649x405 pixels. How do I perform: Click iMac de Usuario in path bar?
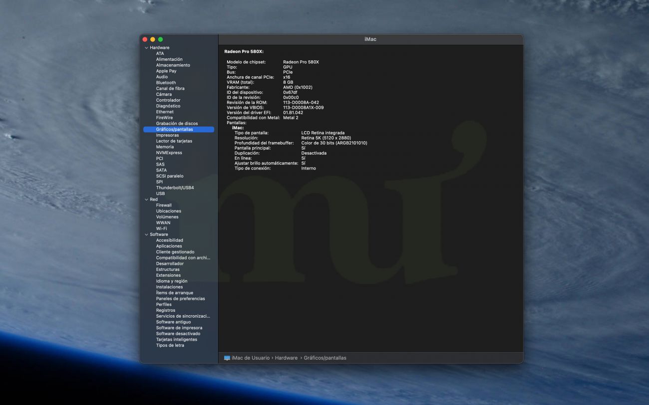pos(251,358)
